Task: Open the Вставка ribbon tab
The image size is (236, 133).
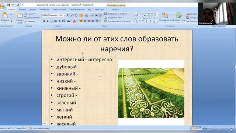Action: pyautogui.click(x=22, y=10)
